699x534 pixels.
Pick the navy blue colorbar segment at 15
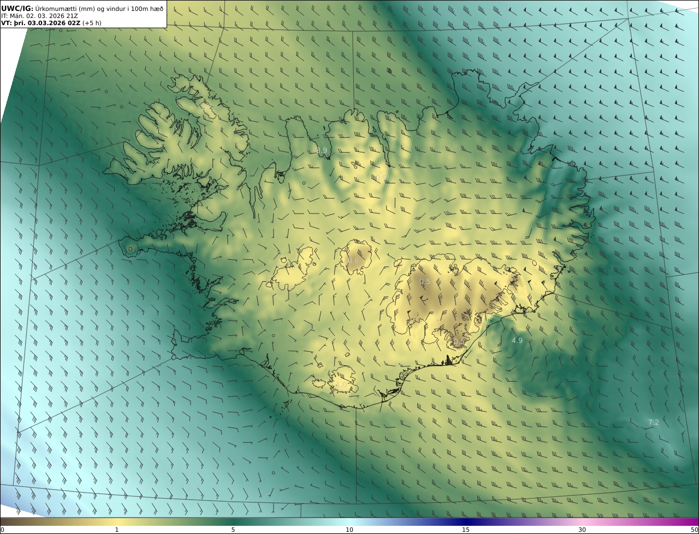point(466,521)
